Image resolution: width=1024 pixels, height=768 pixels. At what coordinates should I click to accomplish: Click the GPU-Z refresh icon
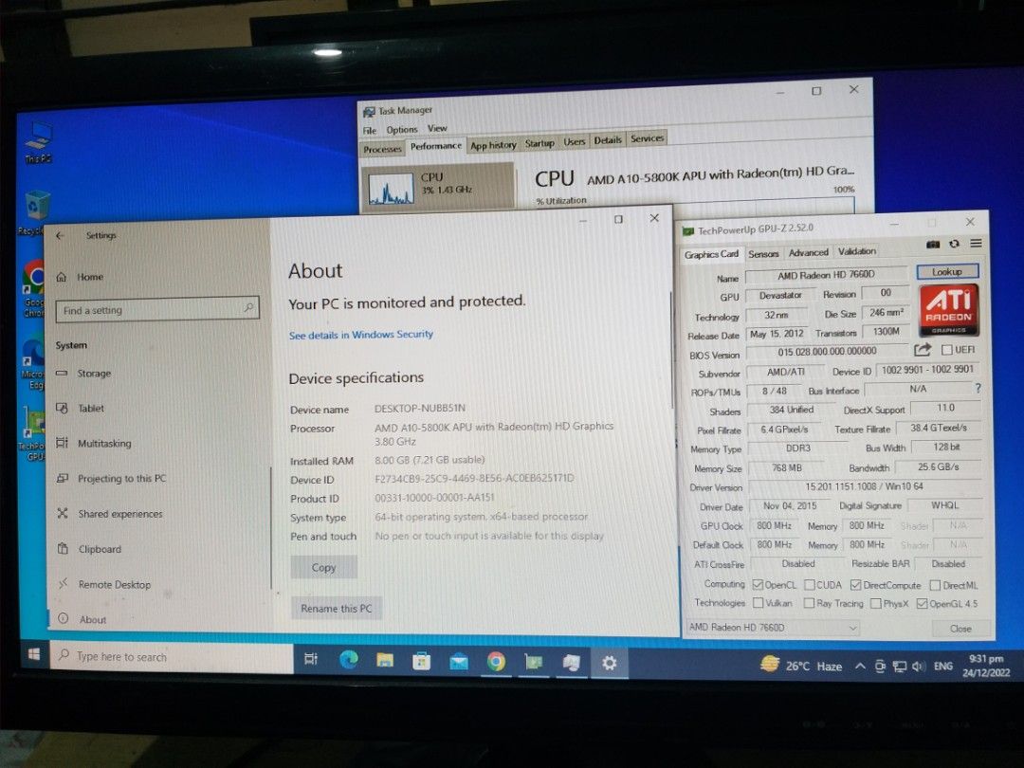point(955,244)
